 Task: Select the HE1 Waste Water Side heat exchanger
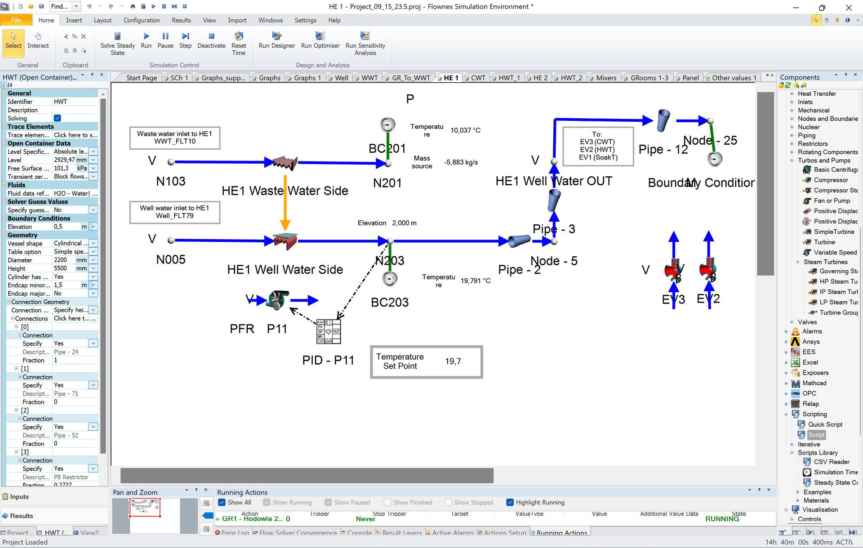[285, 163]
